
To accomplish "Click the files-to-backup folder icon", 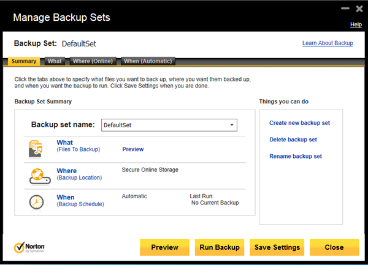I will [38, 148].
